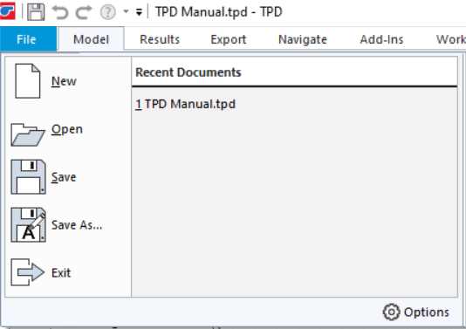Switch to the Results ribbon tab
Image resolution: width=466 pixels, height=329 pixels.
coord(160,39)
